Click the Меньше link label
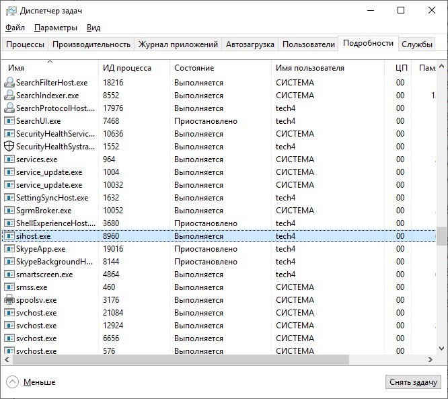 pos(40,382)
